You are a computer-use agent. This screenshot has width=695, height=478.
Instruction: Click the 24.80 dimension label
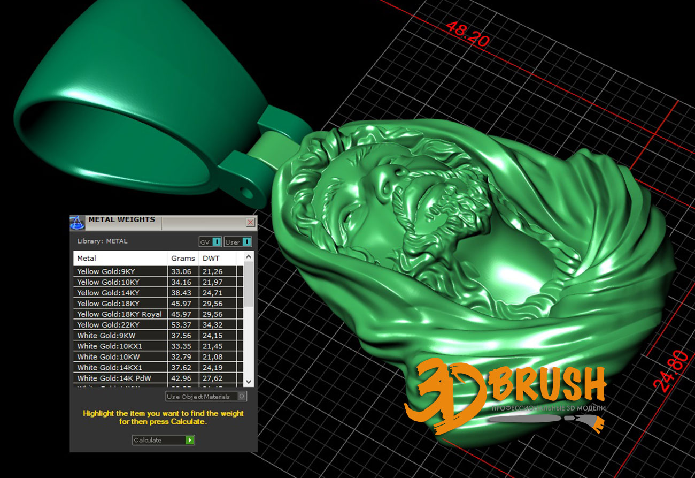(670, 371)
